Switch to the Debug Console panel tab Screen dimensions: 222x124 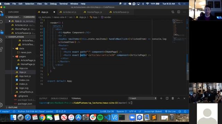59,99
